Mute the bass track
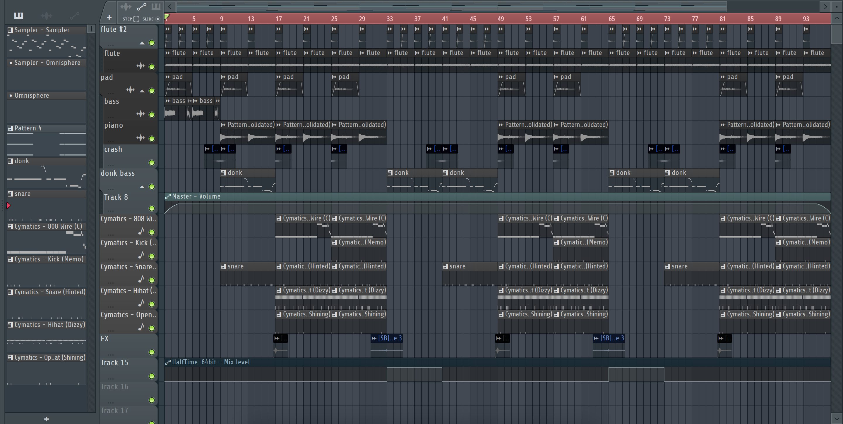Screen dimensions: 843x424 (152, 114)
